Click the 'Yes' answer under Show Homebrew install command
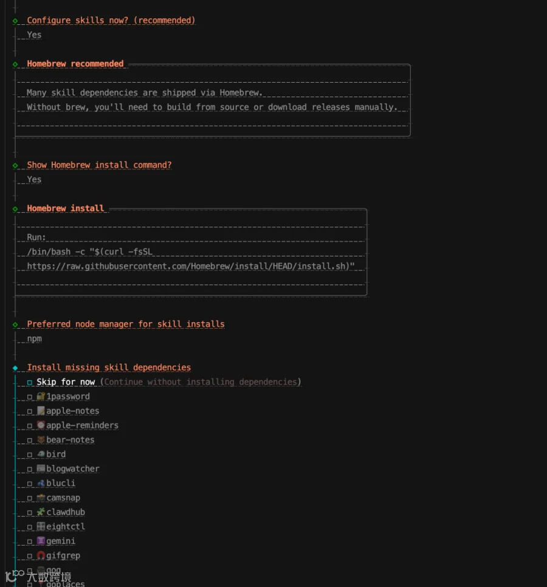 34,179
